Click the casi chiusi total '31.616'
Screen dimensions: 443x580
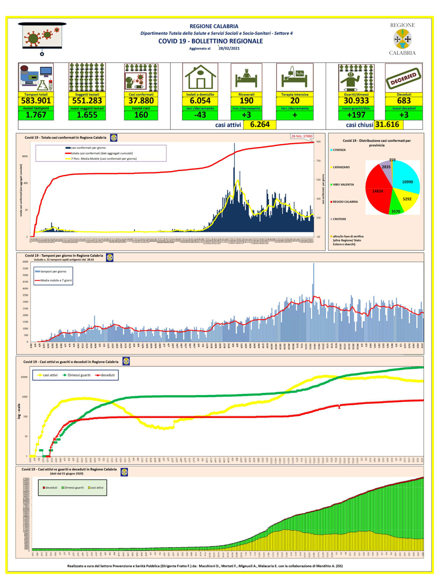(387, 125)
